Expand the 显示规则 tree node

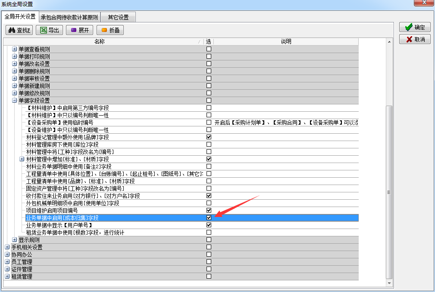[15, 240]
